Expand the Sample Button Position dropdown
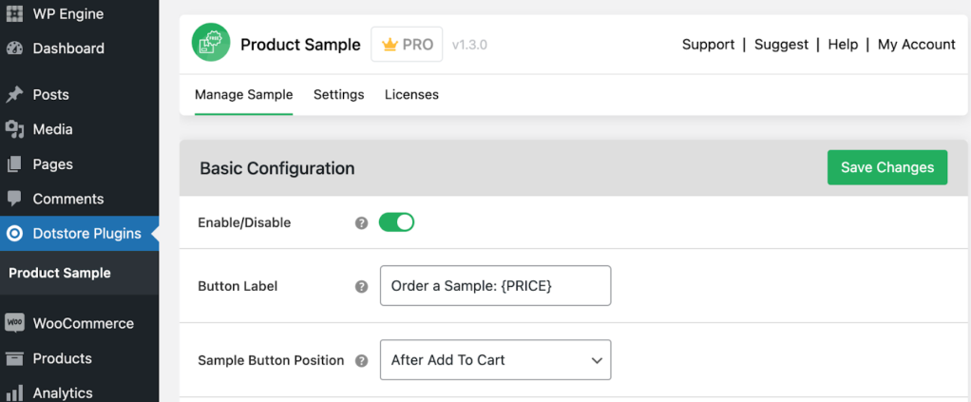The height and width of the screenshot is (402, 971). (x=495, y=360)
